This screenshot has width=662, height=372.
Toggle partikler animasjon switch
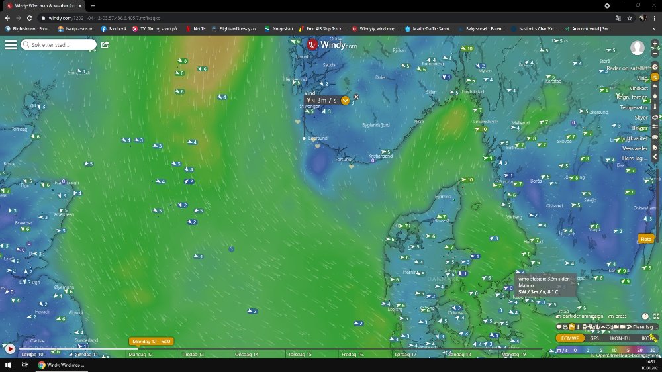pos(559,316)
